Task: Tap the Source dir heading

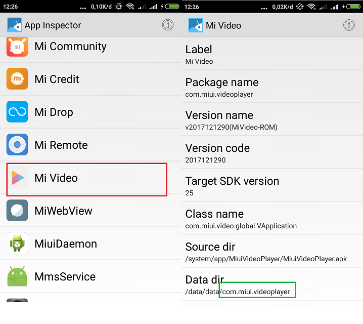Action: [210, 247]
